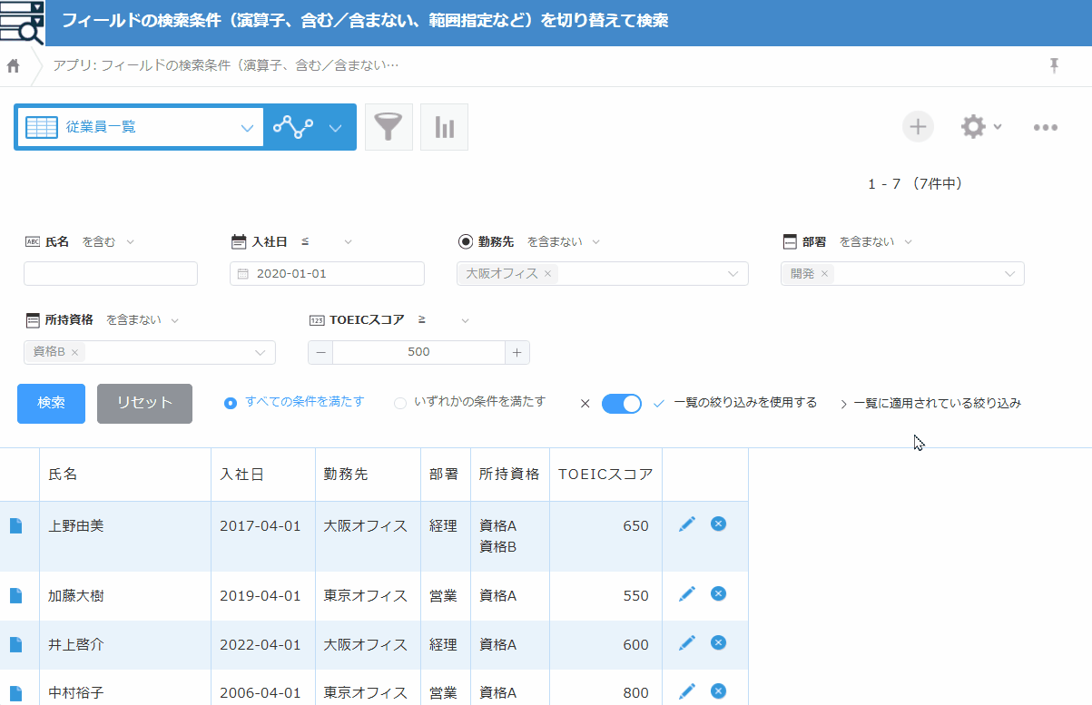Click the 部署 column header
This screenshot has width=1092, height=705.
(x=446, y=475)
